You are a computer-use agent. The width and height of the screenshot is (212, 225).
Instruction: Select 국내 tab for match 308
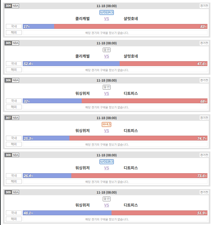pos(14,175)
